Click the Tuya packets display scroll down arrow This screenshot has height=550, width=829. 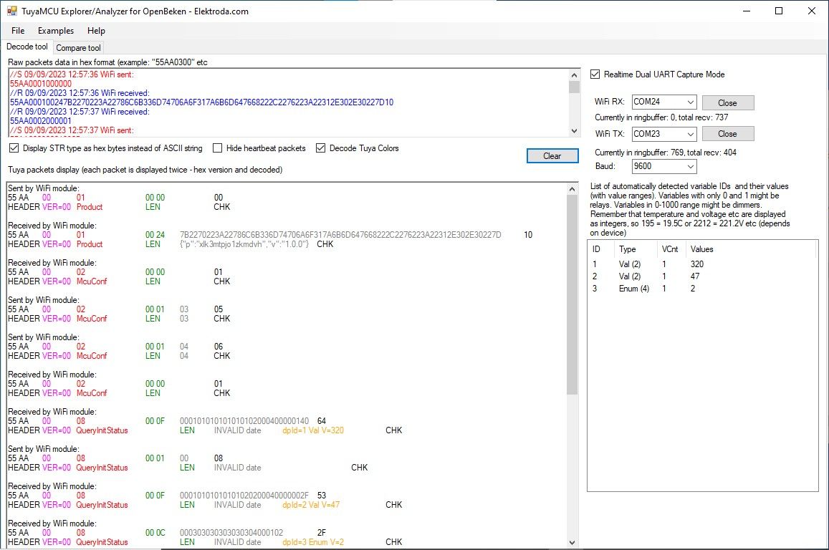tap(572, 542)
